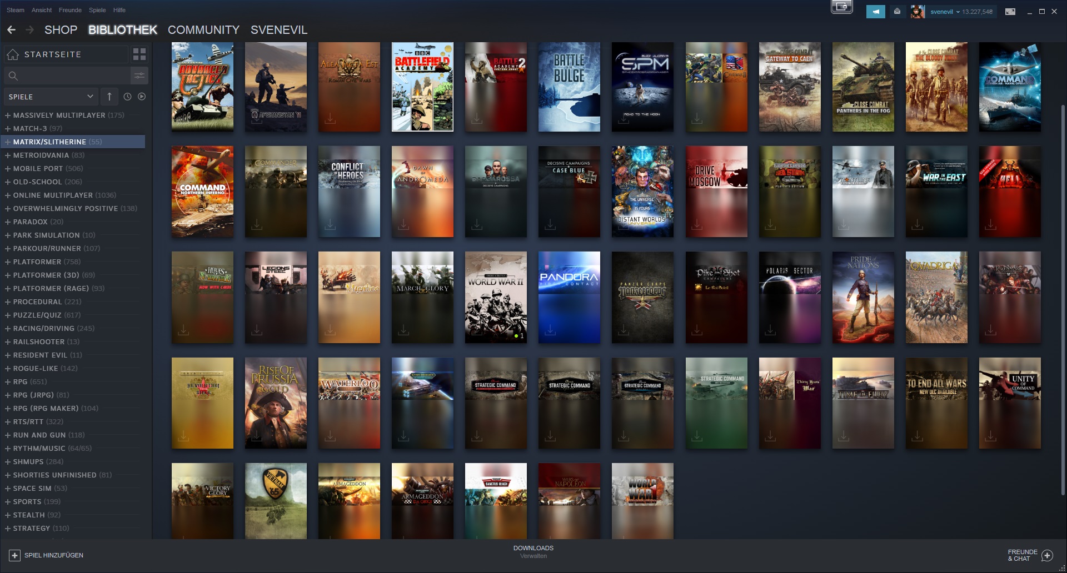Go to the STARTSEITE library home

click(66, 54)
